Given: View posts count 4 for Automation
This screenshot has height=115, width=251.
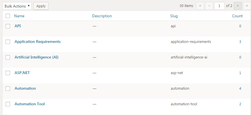Looking at the screenshot, I should (x=240, y=89).
